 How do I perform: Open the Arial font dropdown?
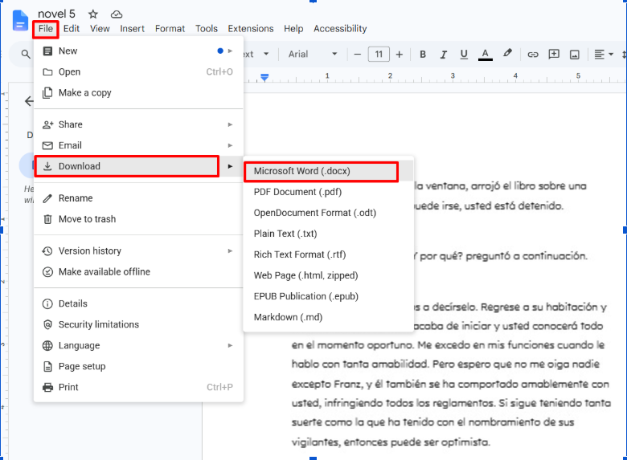point(313,55)
